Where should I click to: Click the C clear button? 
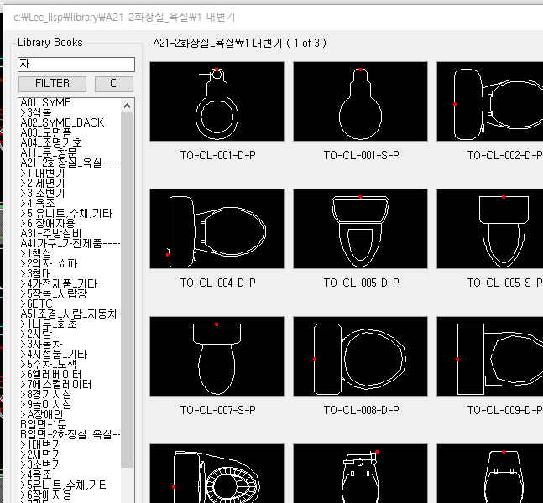tap(114, 84)
